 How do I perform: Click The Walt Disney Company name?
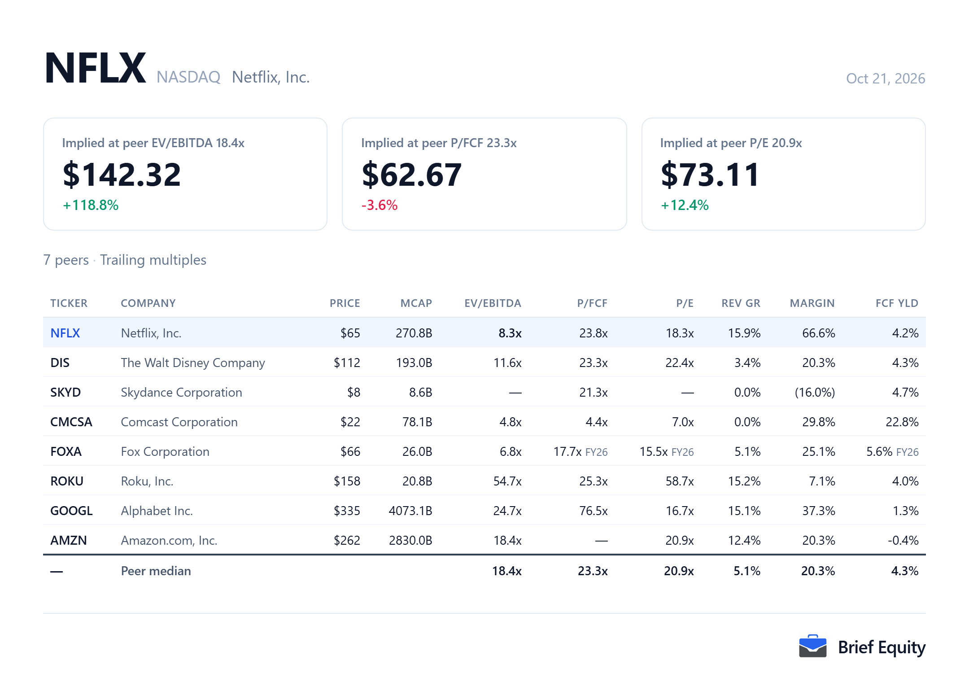pos(193,363)
